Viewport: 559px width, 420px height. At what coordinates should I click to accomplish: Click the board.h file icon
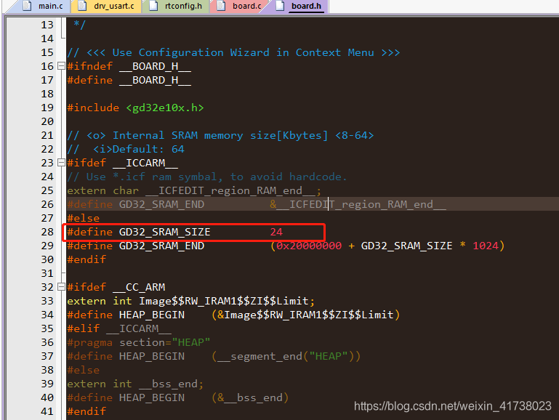click(280, 6)
